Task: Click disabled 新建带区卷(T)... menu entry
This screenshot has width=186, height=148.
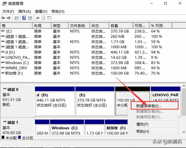Action: (149, 117)
